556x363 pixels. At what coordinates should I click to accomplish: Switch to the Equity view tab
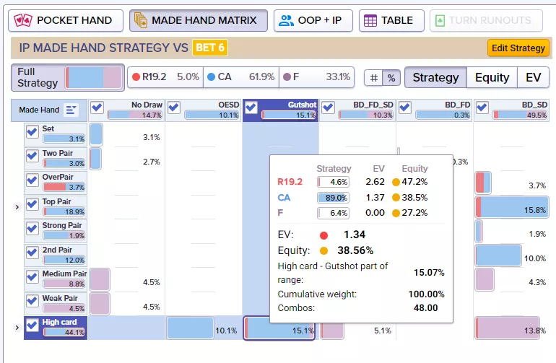click(492, 77)
